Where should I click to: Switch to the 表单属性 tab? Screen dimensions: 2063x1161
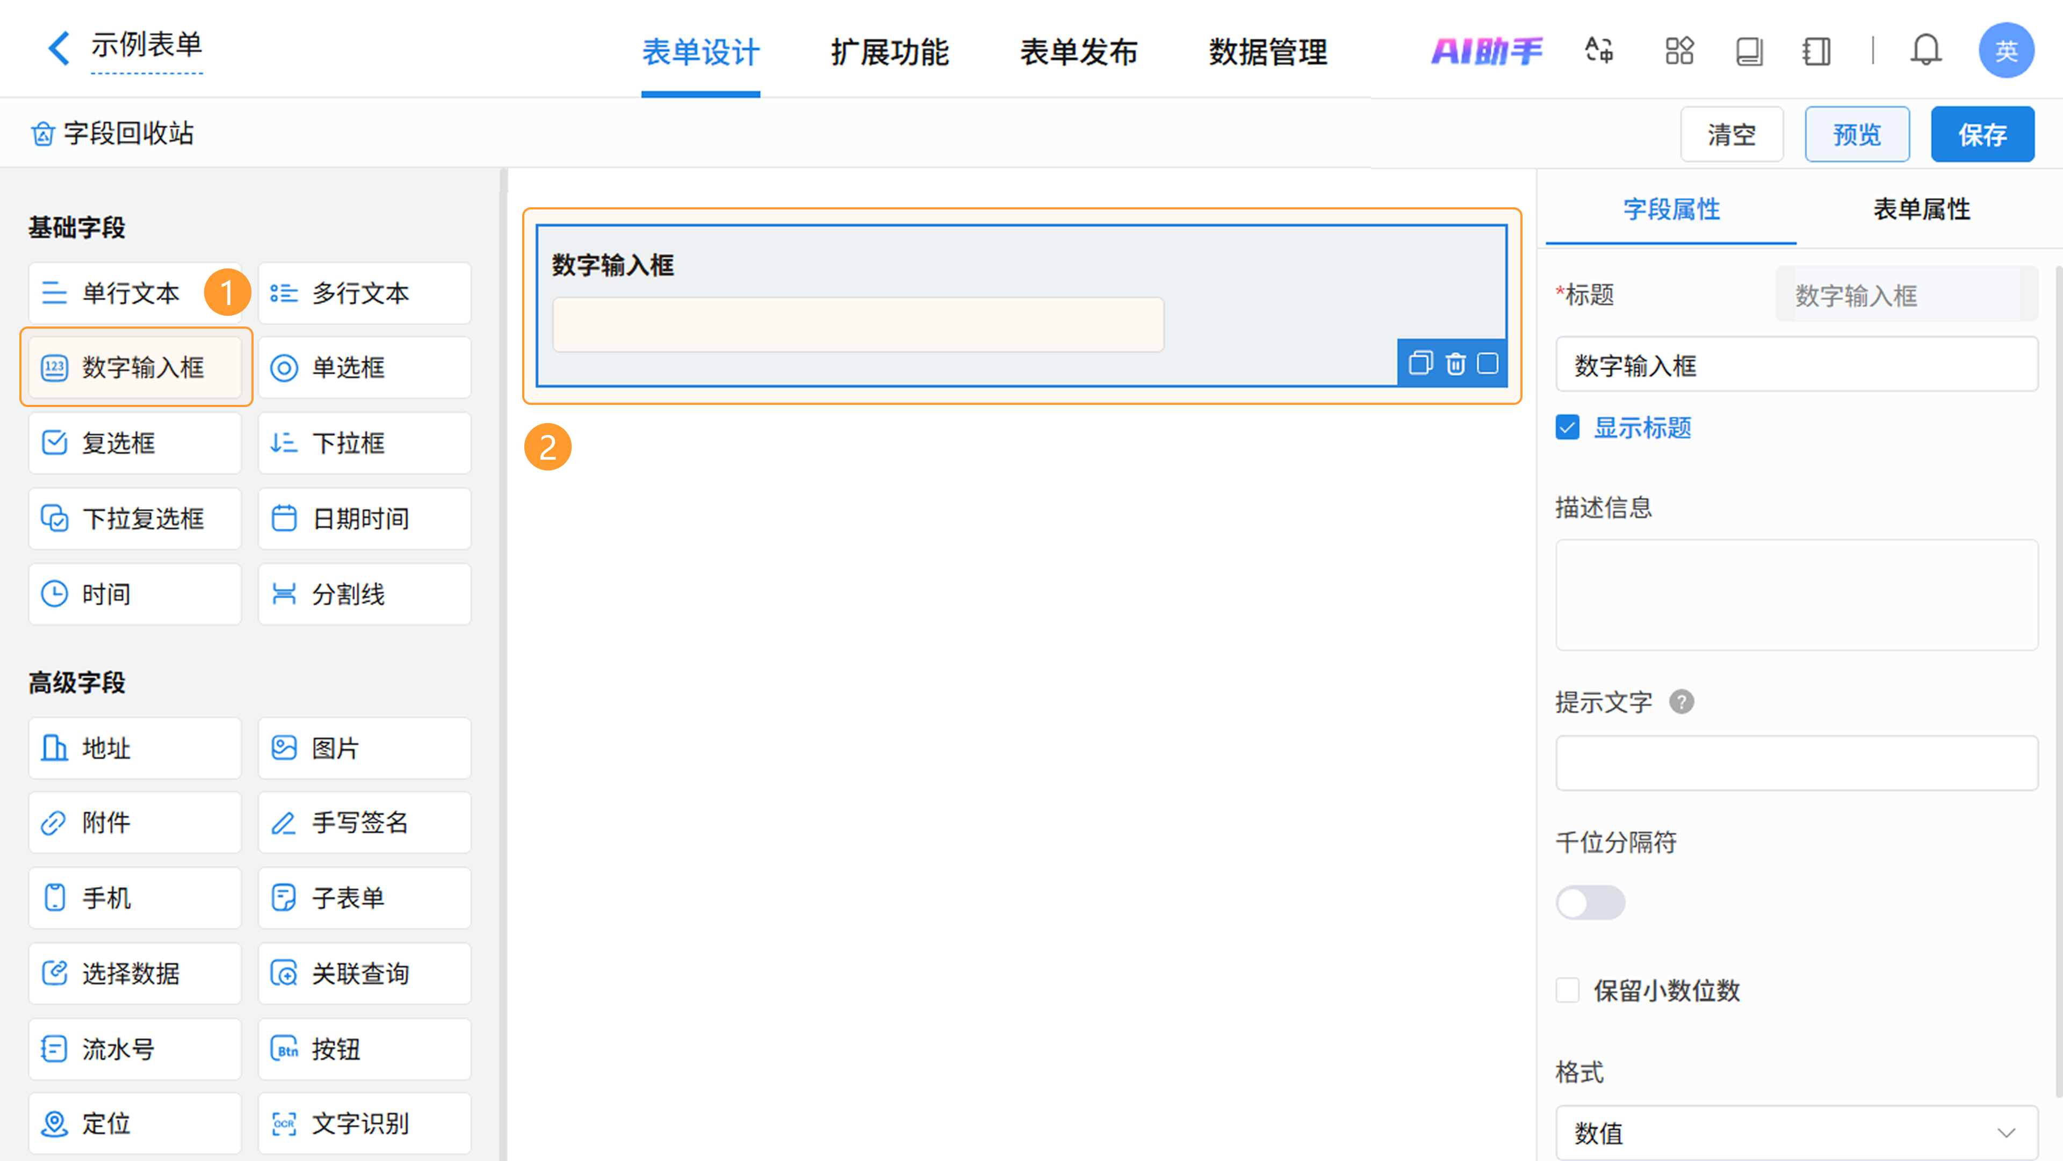1921,210
